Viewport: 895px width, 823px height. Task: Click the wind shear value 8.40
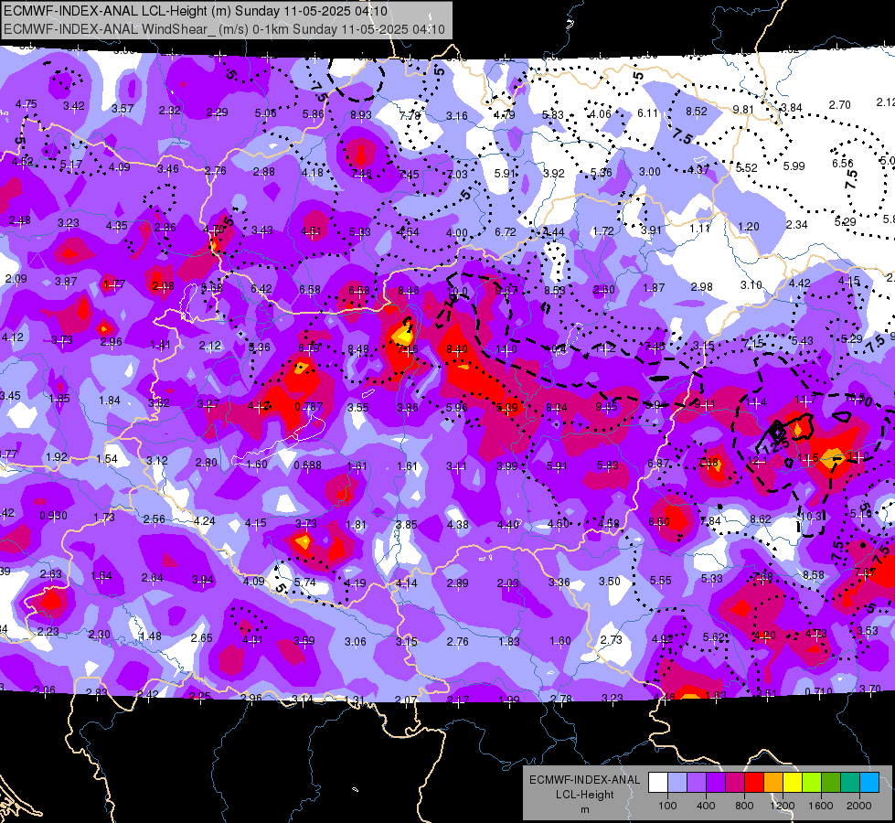tap(456, 349)
